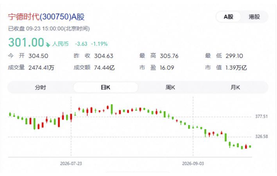Select the tallest green candle near peak

tap(112, 109)
